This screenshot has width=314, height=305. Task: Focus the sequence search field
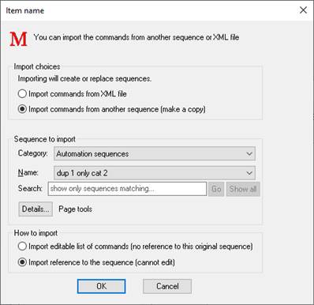(x=127, y=189)
